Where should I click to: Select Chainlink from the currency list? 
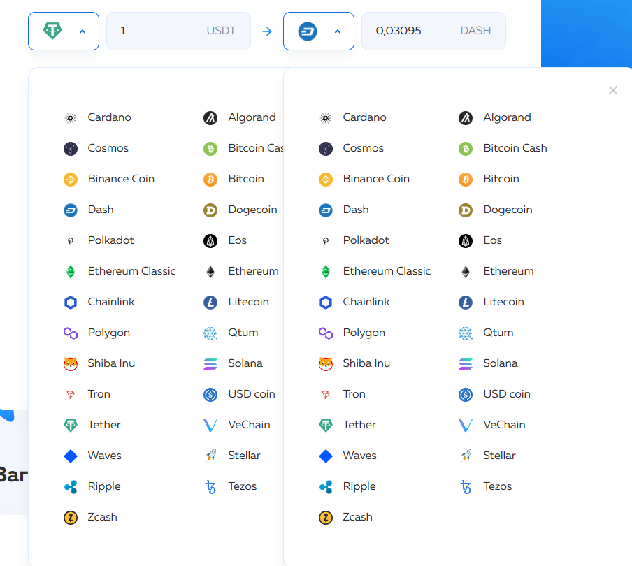tap(110, 302)
